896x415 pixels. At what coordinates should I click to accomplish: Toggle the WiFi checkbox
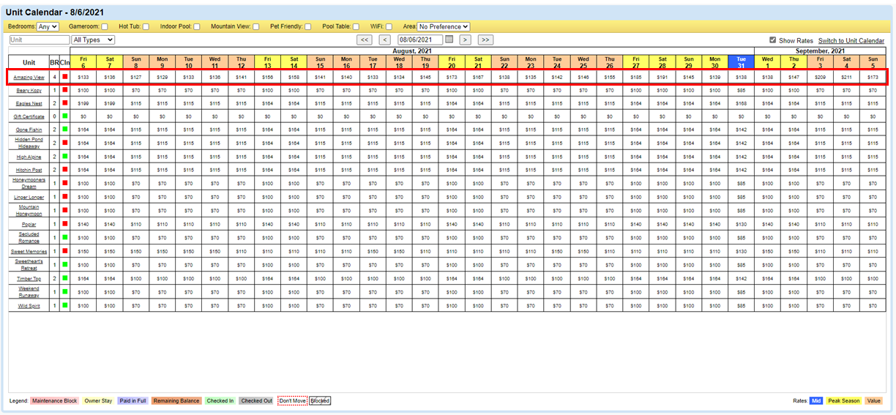pos(389,26)
